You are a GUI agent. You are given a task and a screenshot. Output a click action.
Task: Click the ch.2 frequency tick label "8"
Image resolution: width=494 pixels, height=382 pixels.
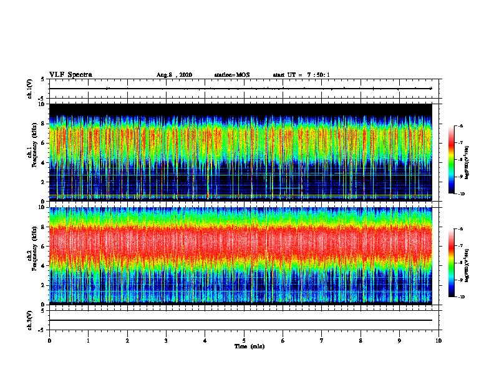[x=43, y=227]
